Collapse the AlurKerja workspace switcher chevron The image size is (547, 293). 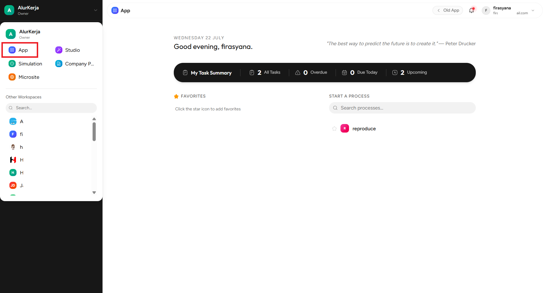click(96, 10)
